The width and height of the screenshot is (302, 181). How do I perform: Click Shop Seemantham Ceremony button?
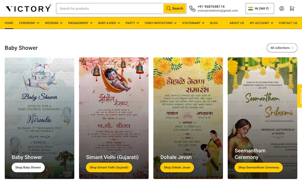coord(259,167)
